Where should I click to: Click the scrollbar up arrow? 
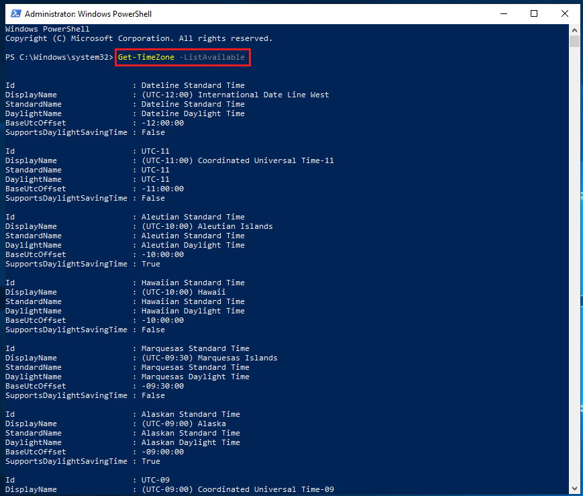pyautogui.click(x=575, y=30)
